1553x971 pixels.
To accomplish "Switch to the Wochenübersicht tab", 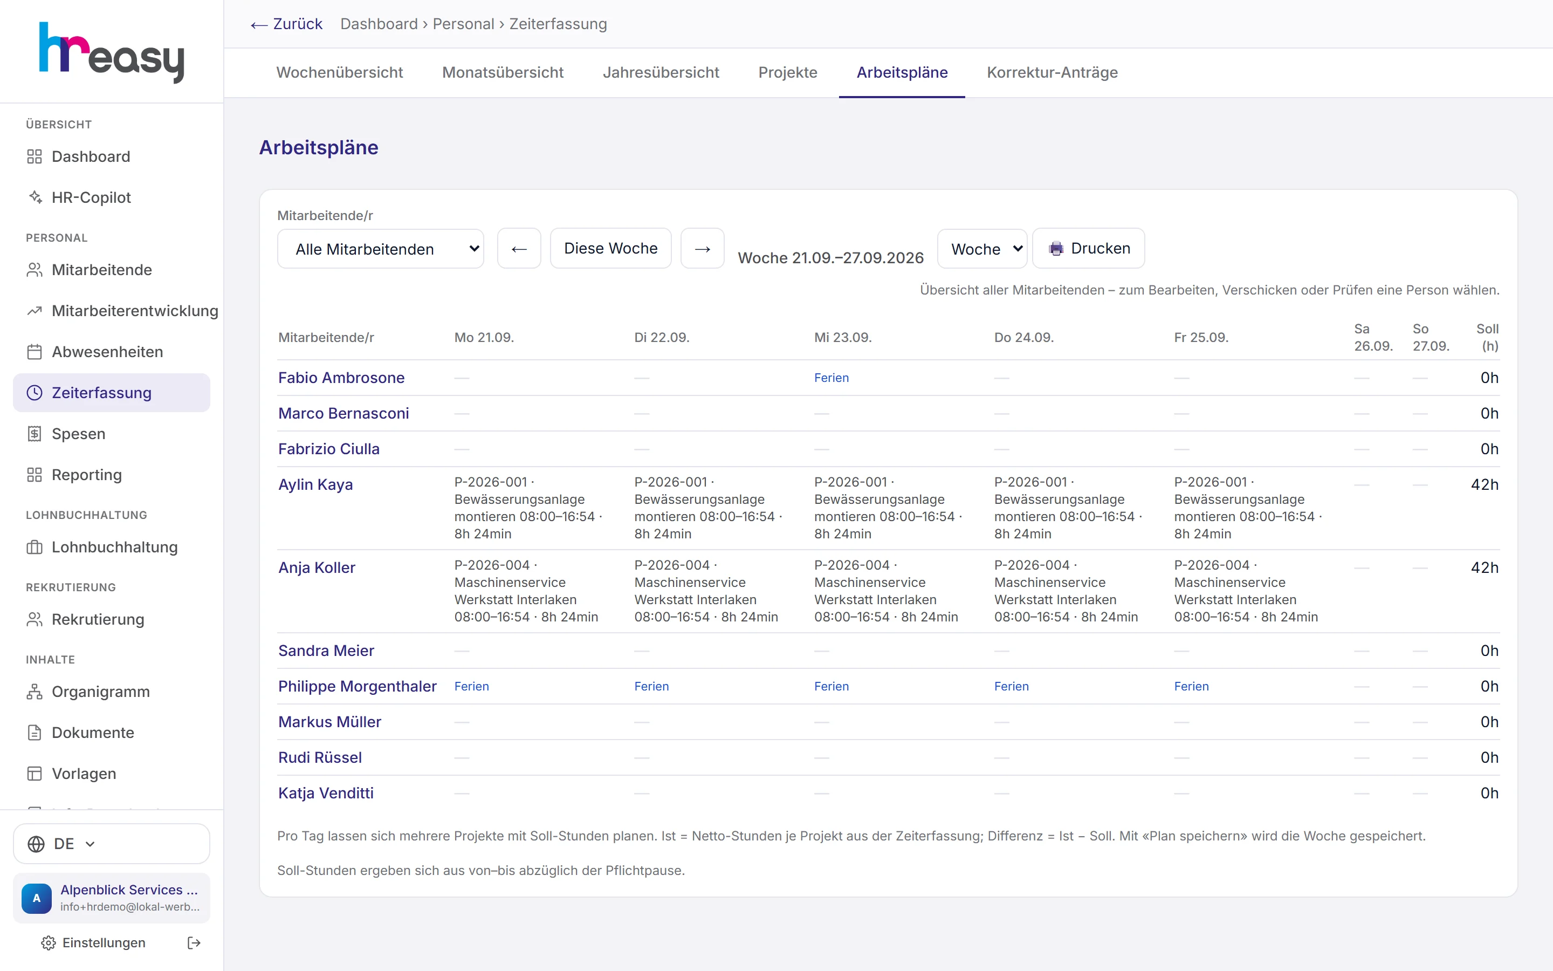I will tap(340, 73).
